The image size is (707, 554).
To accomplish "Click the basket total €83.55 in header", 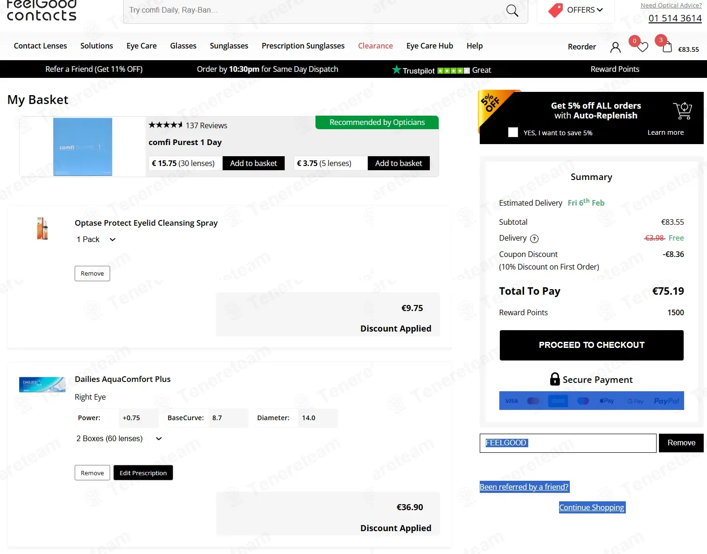I will [688, 49].
